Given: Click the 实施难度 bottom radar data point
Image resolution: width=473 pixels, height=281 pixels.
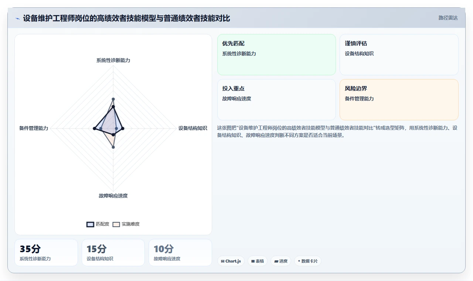Looking at the screenshot, I should pyautogui.click(x=113, y=147).
